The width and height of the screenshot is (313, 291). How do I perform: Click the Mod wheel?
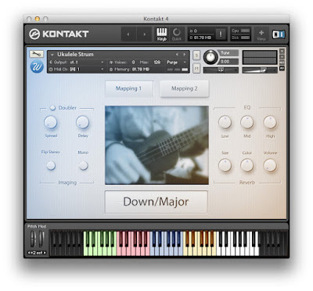[x=41, y=239]
